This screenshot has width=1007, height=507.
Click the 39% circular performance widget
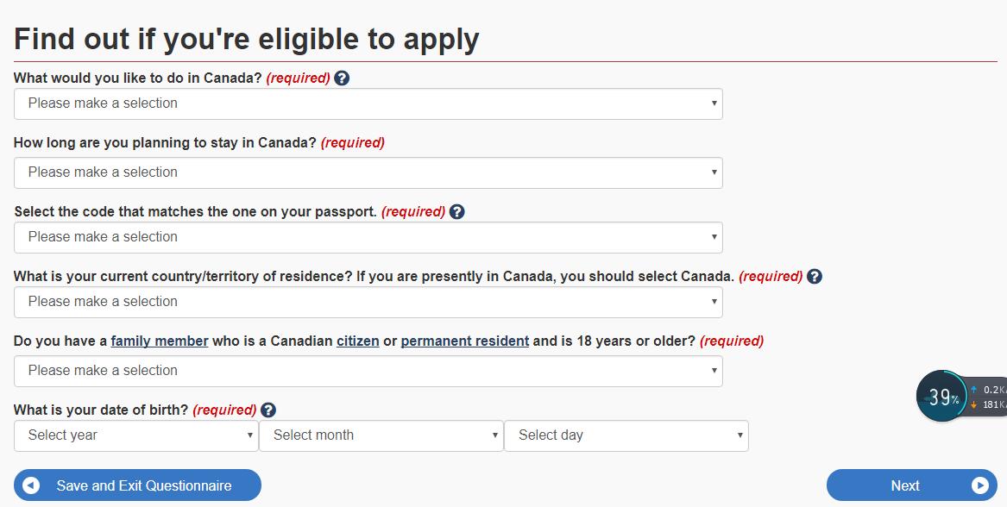[941, 397]
